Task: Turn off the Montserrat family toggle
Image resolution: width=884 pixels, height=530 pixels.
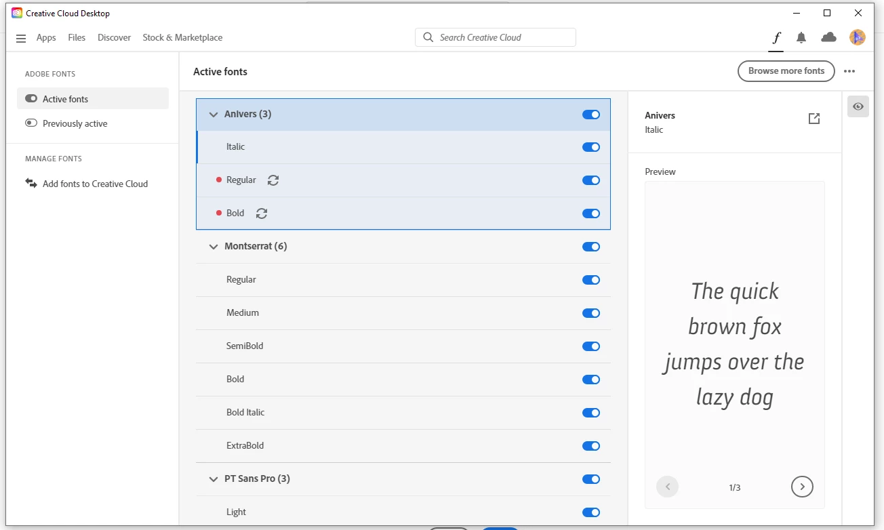Action: [x=591, y=247]
